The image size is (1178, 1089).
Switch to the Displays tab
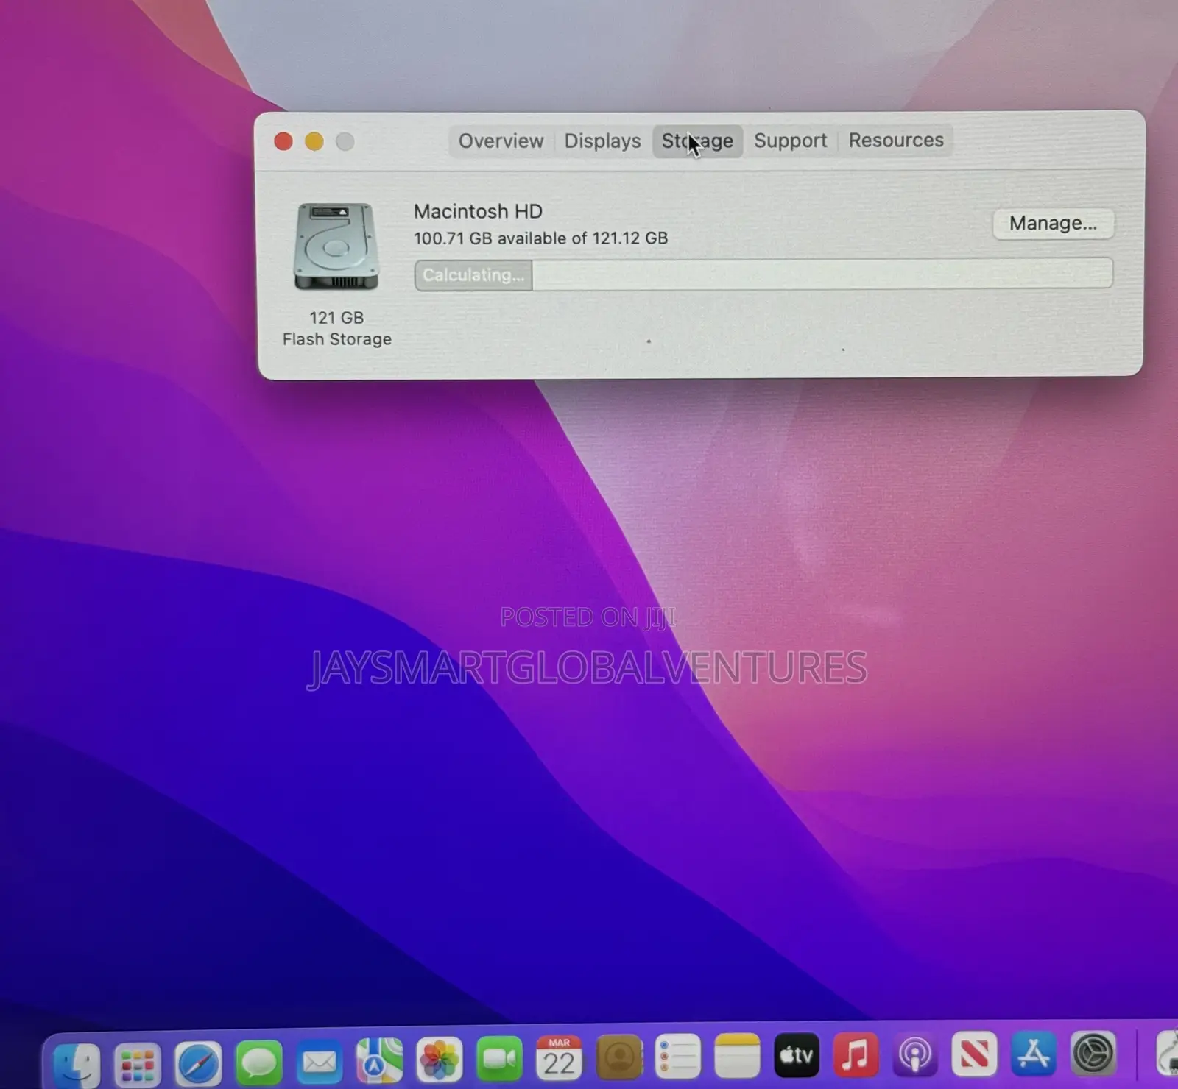pos(602,141)
